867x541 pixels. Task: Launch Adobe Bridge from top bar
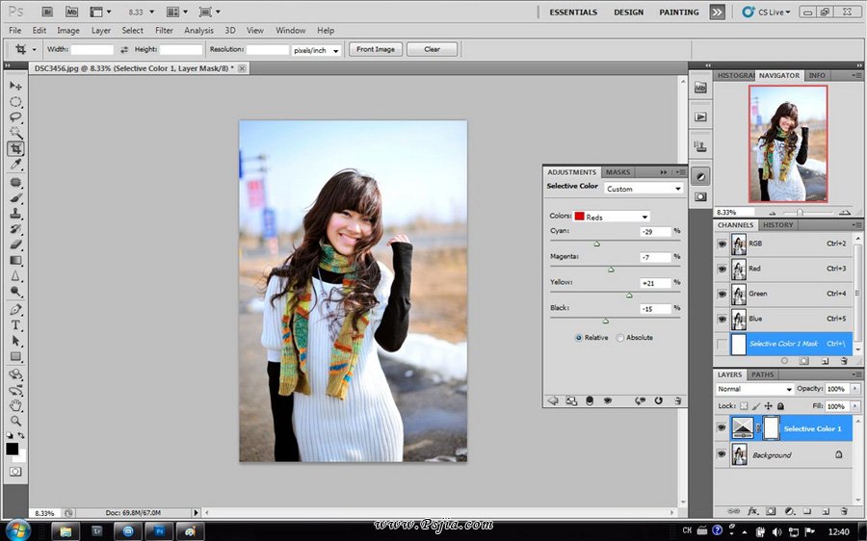[x=46, y=13]
